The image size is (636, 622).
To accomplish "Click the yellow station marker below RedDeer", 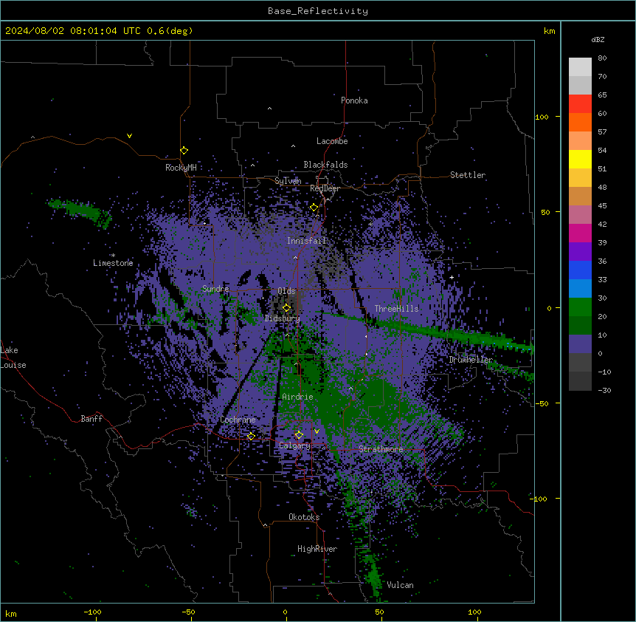I will [314, 208].
